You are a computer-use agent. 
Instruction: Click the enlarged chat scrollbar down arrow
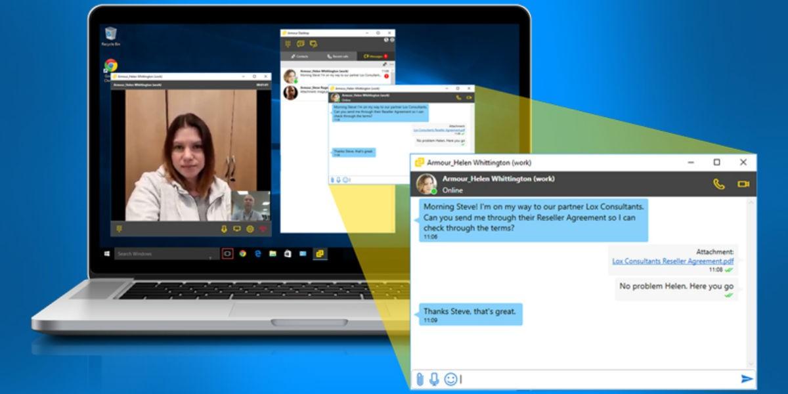tap(751, 364)
